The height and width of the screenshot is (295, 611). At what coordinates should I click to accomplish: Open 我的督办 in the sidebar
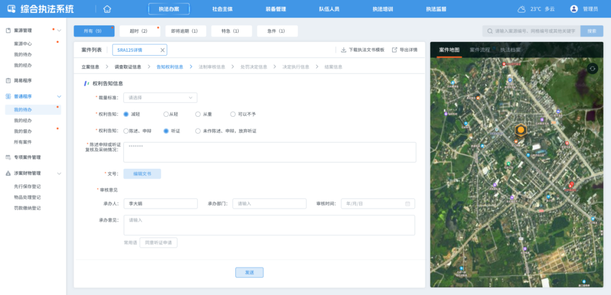click(23, 131)
